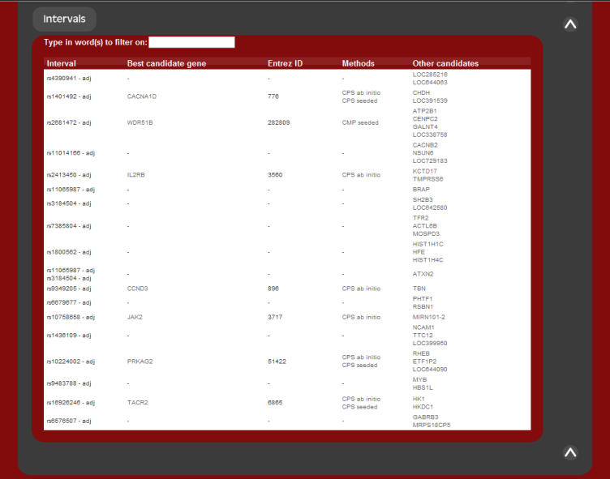The height and width of the screenshot is (479, 610).
Task: Click candidate MIRN101-2
Action: click(x=429, y=317)
